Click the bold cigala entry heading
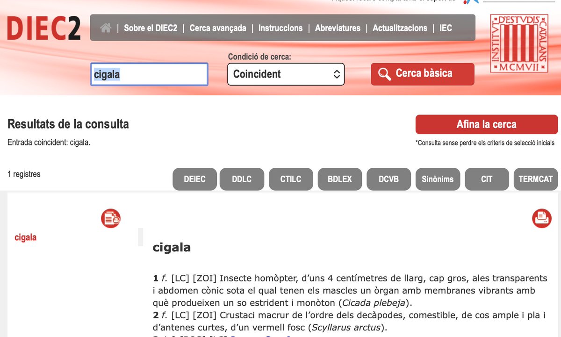 click(x=172, y=248)
